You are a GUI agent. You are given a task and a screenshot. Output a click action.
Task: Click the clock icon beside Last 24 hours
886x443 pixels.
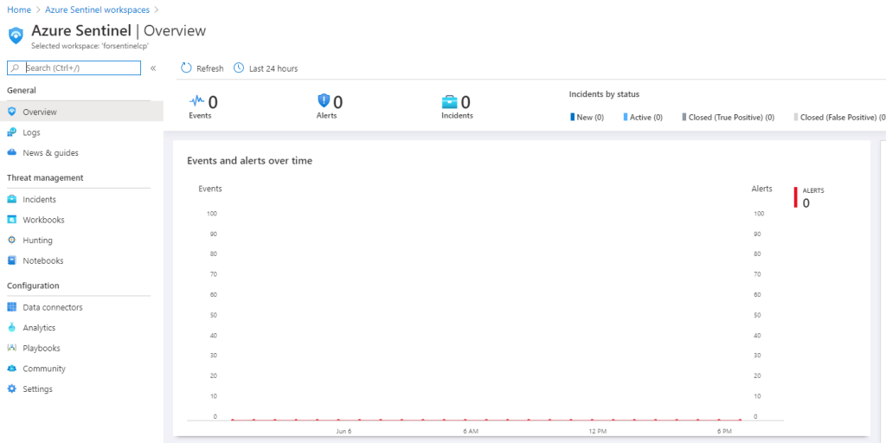click(239, 68)
